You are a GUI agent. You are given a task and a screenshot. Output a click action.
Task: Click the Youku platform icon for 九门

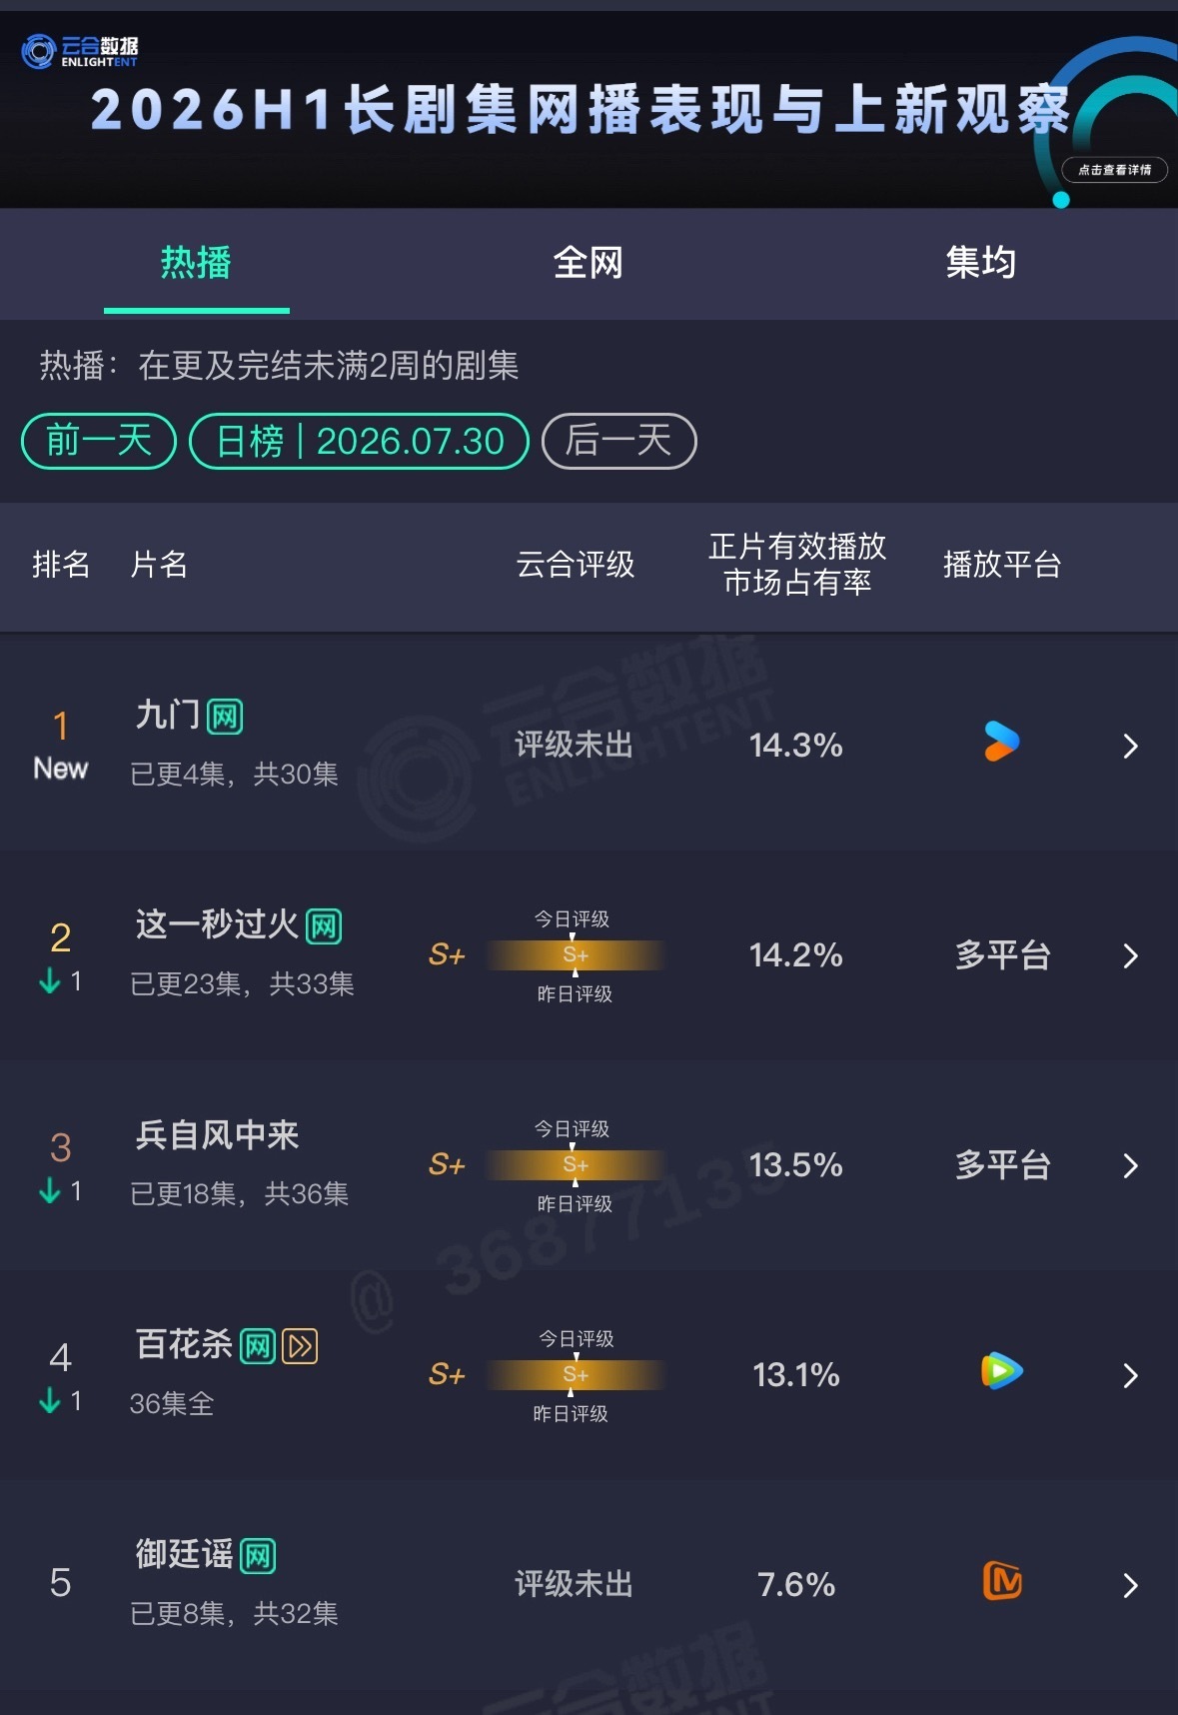pyautogui.click(x=1001, y=742)
